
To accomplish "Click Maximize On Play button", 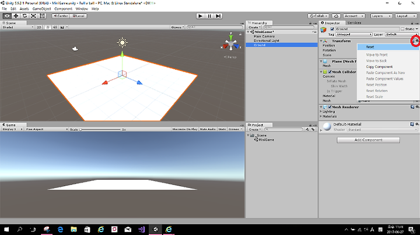I will [185, 129].
